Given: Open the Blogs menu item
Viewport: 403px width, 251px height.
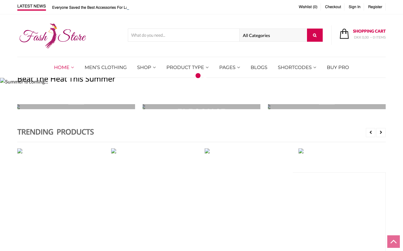Looking at the screenshot, I should [x=259, y=67].
